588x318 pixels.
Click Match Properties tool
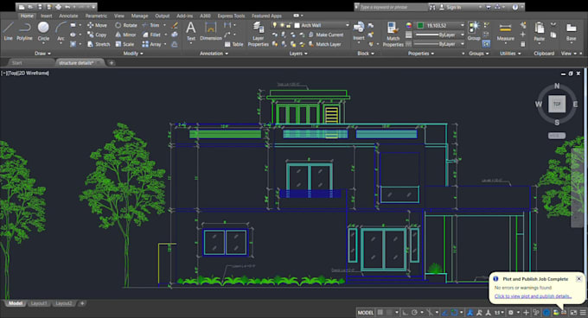tap(393, 34)
